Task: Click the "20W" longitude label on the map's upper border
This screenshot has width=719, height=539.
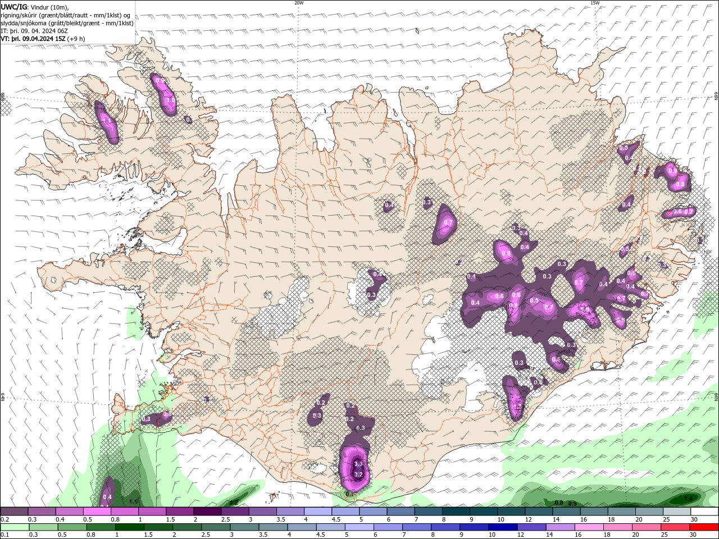Action: 299,3
